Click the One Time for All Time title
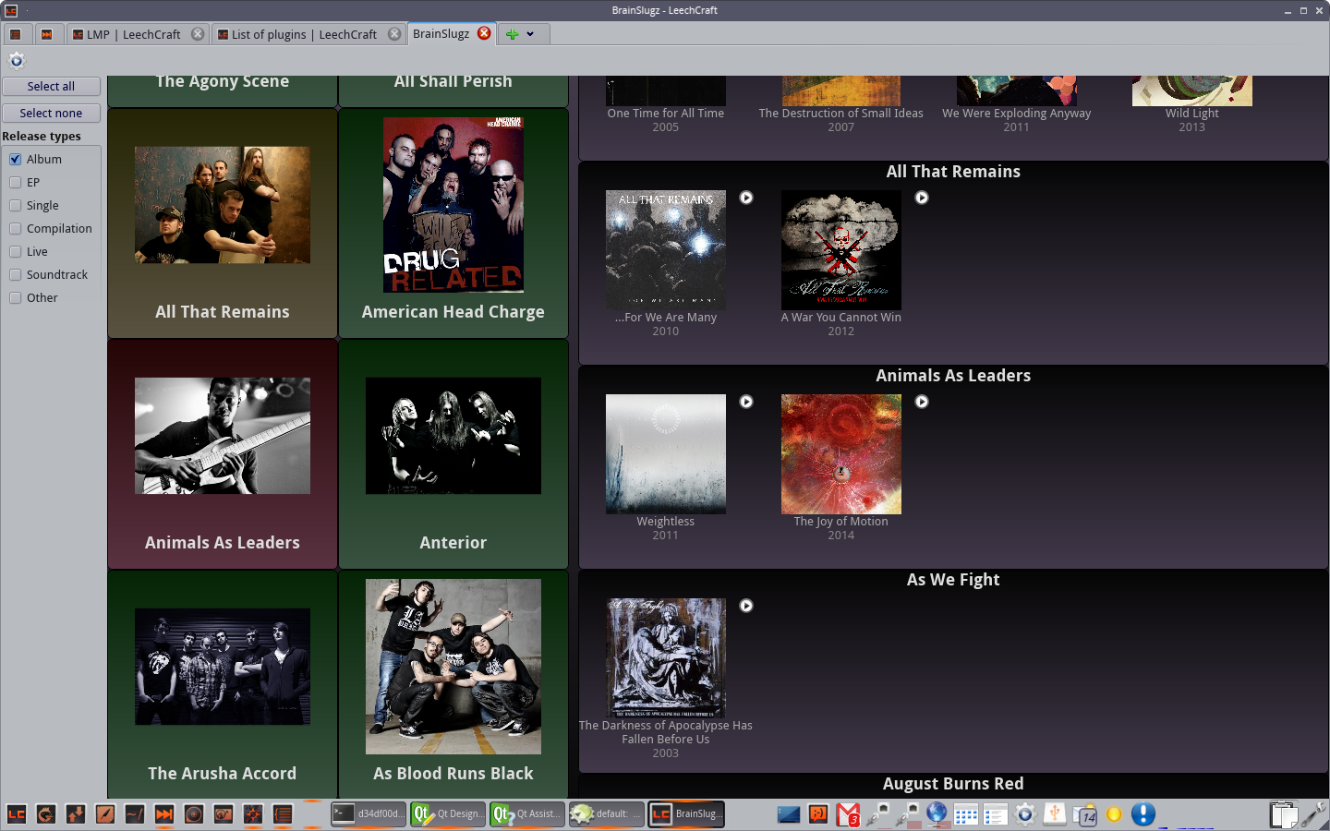This screenshot has height=831, width=1330. point(666,114)
